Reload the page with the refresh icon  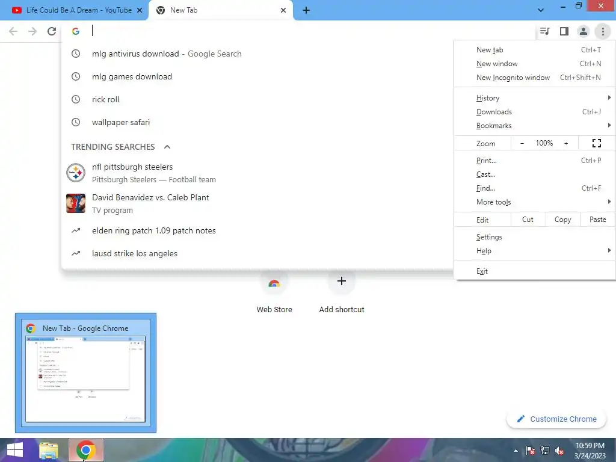(52, 31)
